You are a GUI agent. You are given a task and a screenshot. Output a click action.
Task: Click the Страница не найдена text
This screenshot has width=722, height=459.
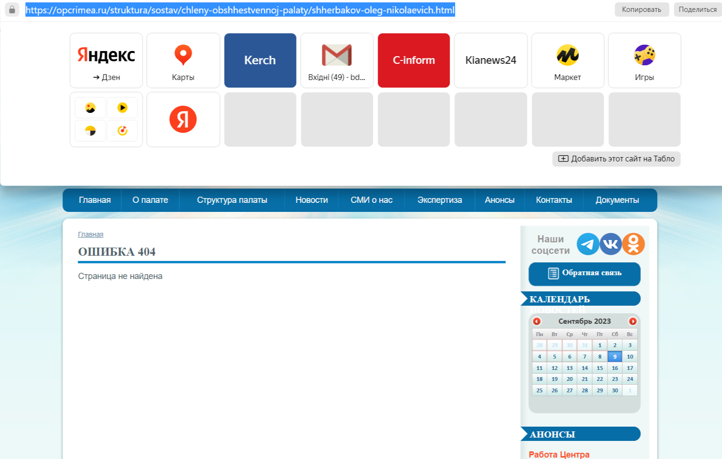tap(120, 276)
